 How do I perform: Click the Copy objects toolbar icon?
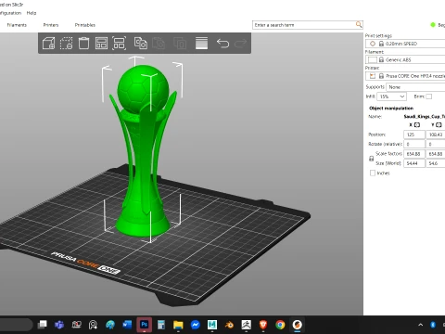tap(141, 44)
